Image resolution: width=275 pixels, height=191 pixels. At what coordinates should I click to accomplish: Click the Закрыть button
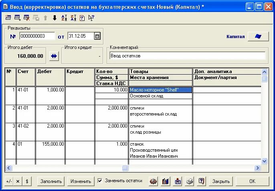point(221,181)
